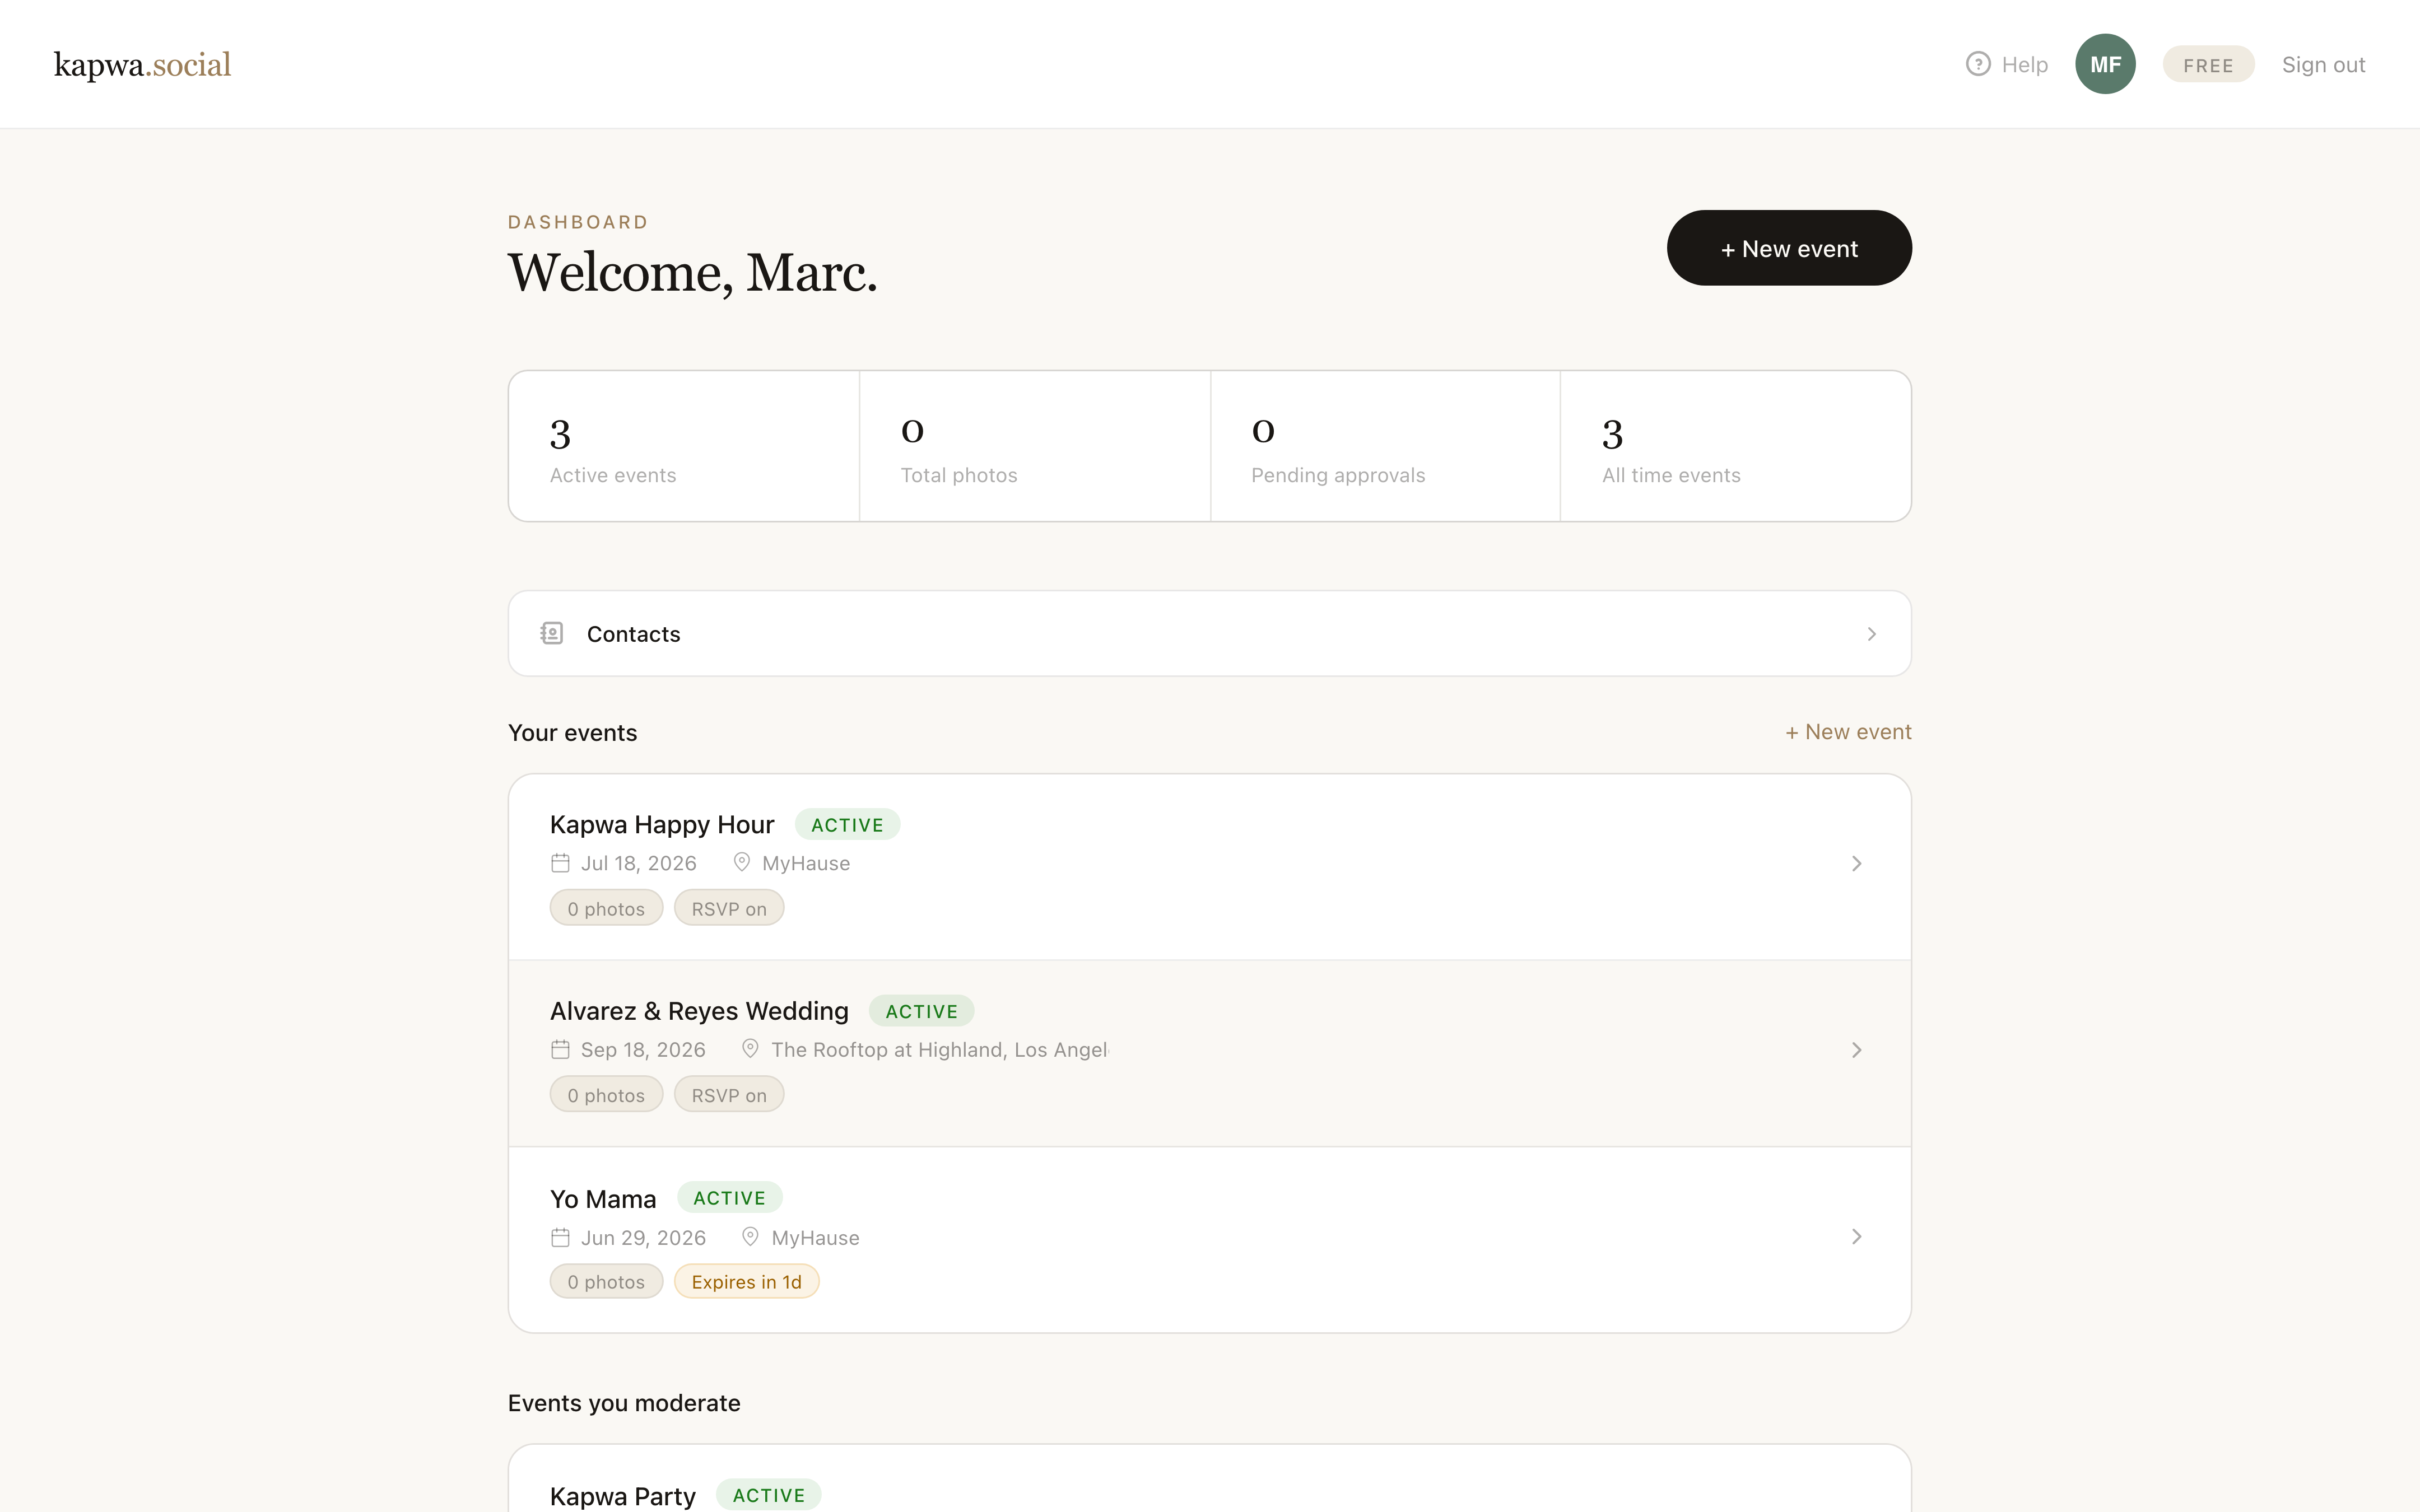Click calendar icon next to Jul 18, 2026
The image size is (2420, 1512).
560,863
